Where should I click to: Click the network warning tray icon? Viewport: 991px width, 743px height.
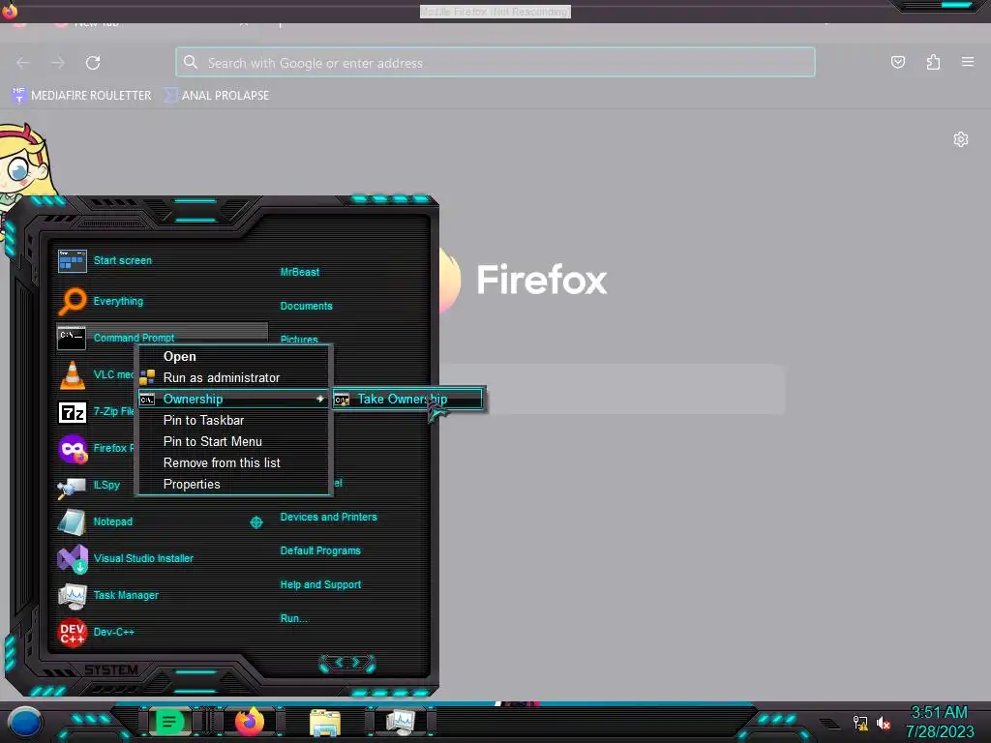[860, 722]
